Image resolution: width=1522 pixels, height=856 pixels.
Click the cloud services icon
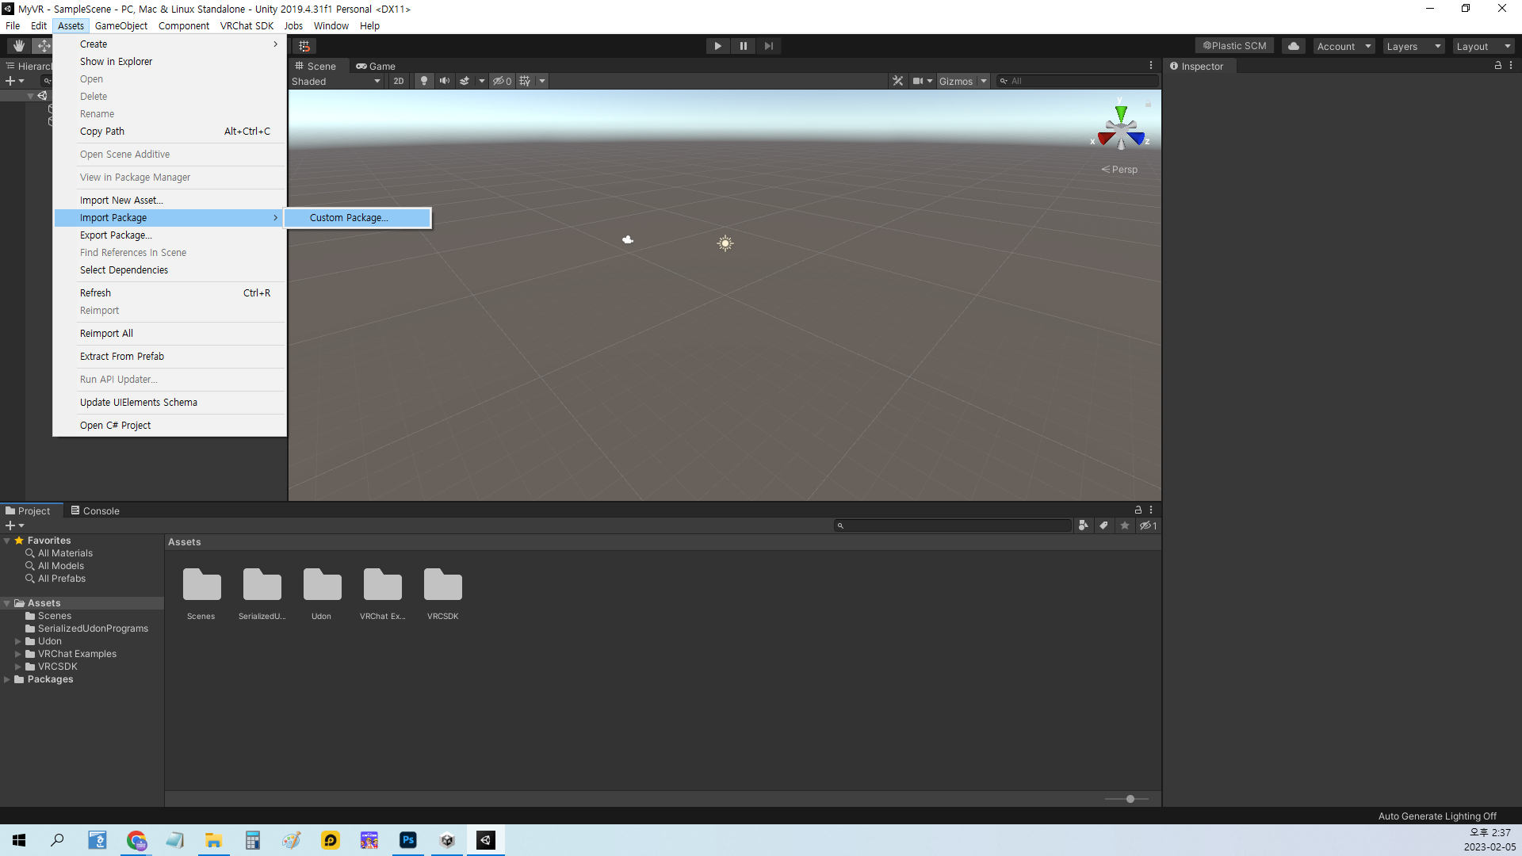[1294, 46]
